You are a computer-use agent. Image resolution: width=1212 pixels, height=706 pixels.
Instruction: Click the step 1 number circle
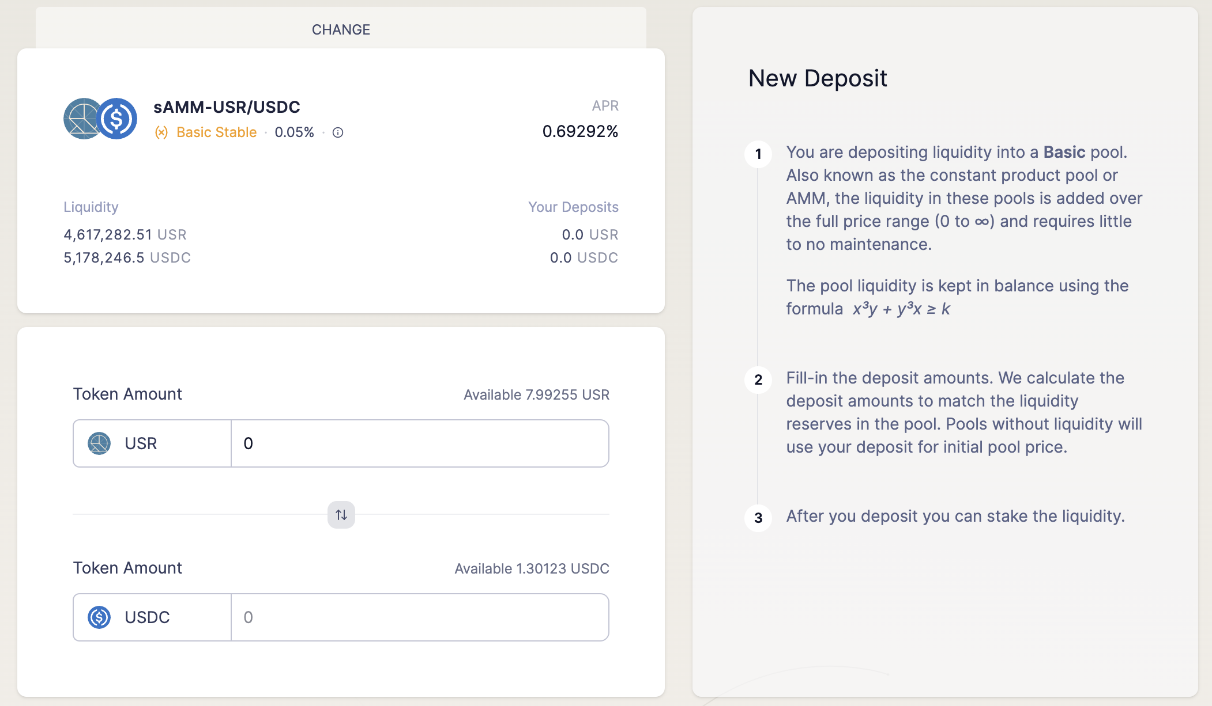[758, 154]
